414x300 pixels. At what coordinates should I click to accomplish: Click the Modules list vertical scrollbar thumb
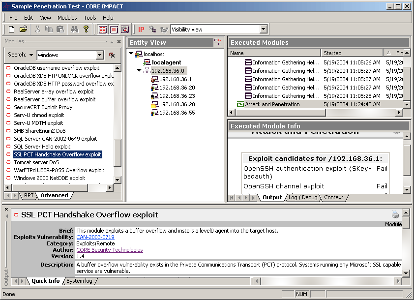tap(117, 152)
